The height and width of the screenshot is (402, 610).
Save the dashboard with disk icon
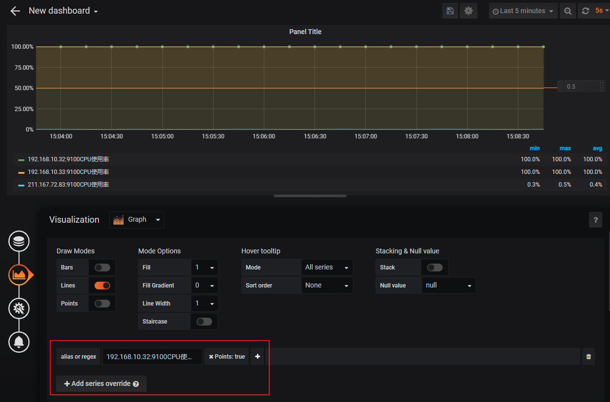click(x=450, y=11)
